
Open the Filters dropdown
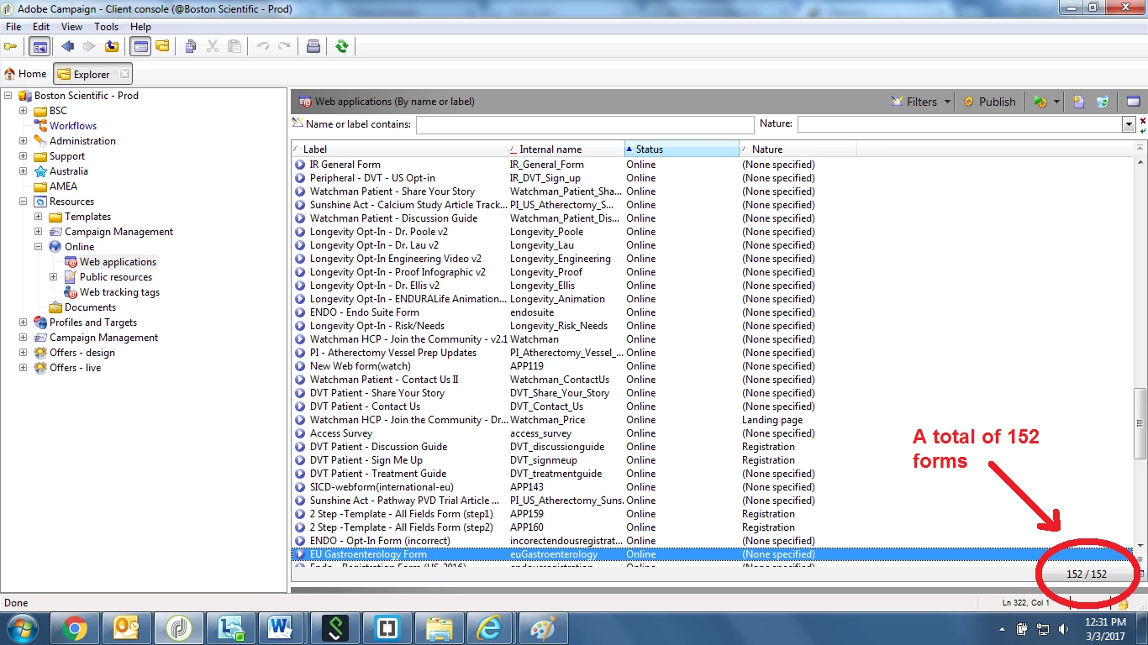(921, 102)
